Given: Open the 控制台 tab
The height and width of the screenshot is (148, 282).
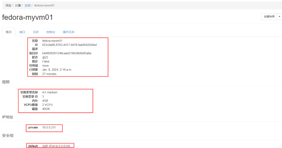Looking at the screenshot, I should pos(51,32).
